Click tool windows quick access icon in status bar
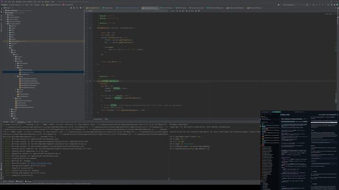This screenshot has height=190, width=339. (x=1, y=184)
